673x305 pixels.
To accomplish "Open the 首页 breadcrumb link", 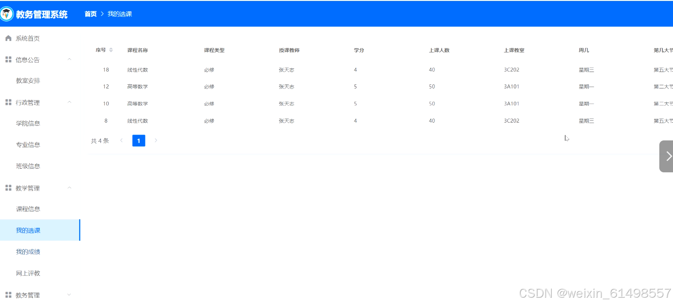I will pos(90,14).
